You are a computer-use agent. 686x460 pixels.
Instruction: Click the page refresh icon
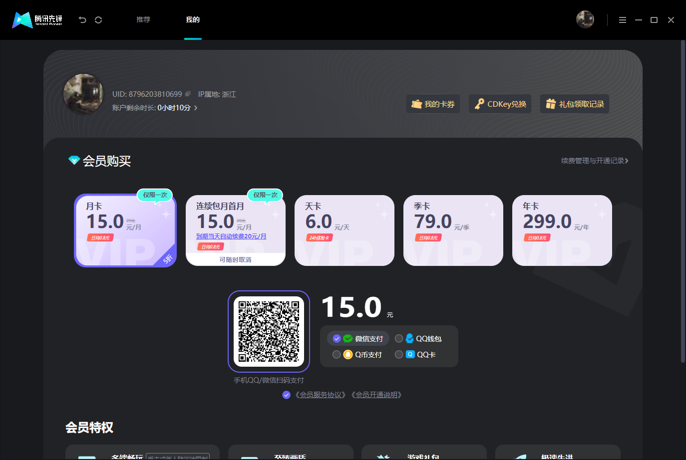[x=98, y=19]
